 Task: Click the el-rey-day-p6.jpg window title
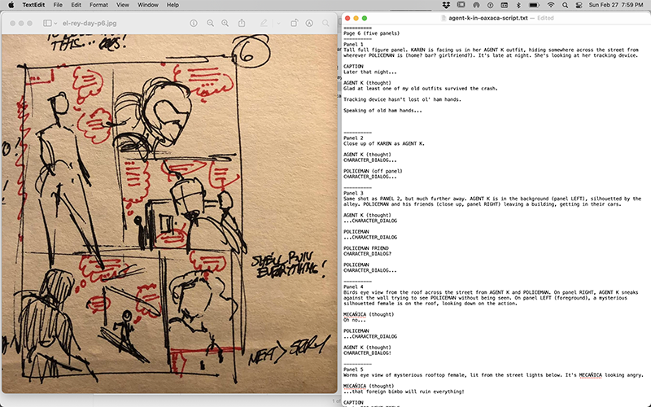pyautogui.click(x=90, y=24)
